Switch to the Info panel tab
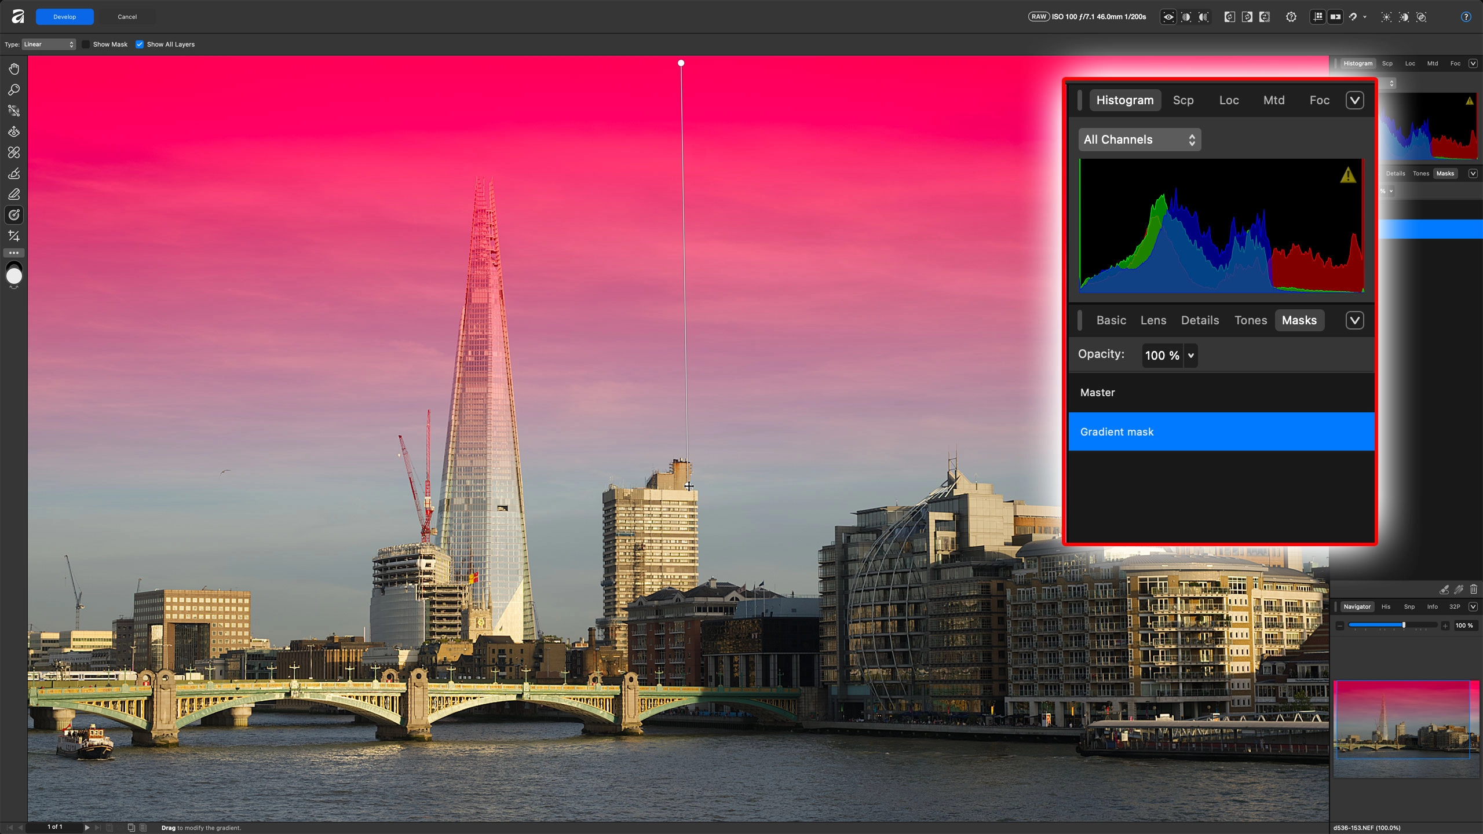This screenshot has width=1483, height=834. 1432,606
